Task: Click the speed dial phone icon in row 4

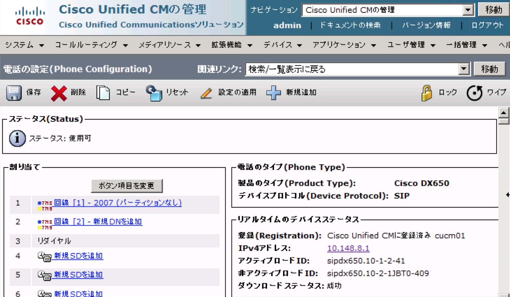Action: 44,256
